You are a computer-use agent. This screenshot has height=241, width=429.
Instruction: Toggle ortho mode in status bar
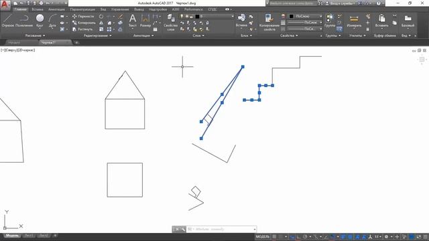pyautogui.click(x=298, y=236)
